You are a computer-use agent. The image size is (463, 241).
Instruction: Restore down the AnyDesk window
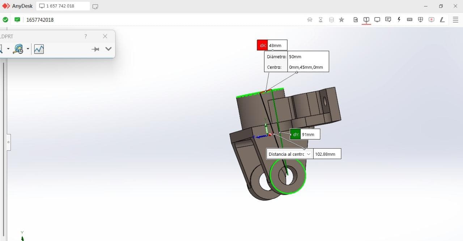(441, 6)
